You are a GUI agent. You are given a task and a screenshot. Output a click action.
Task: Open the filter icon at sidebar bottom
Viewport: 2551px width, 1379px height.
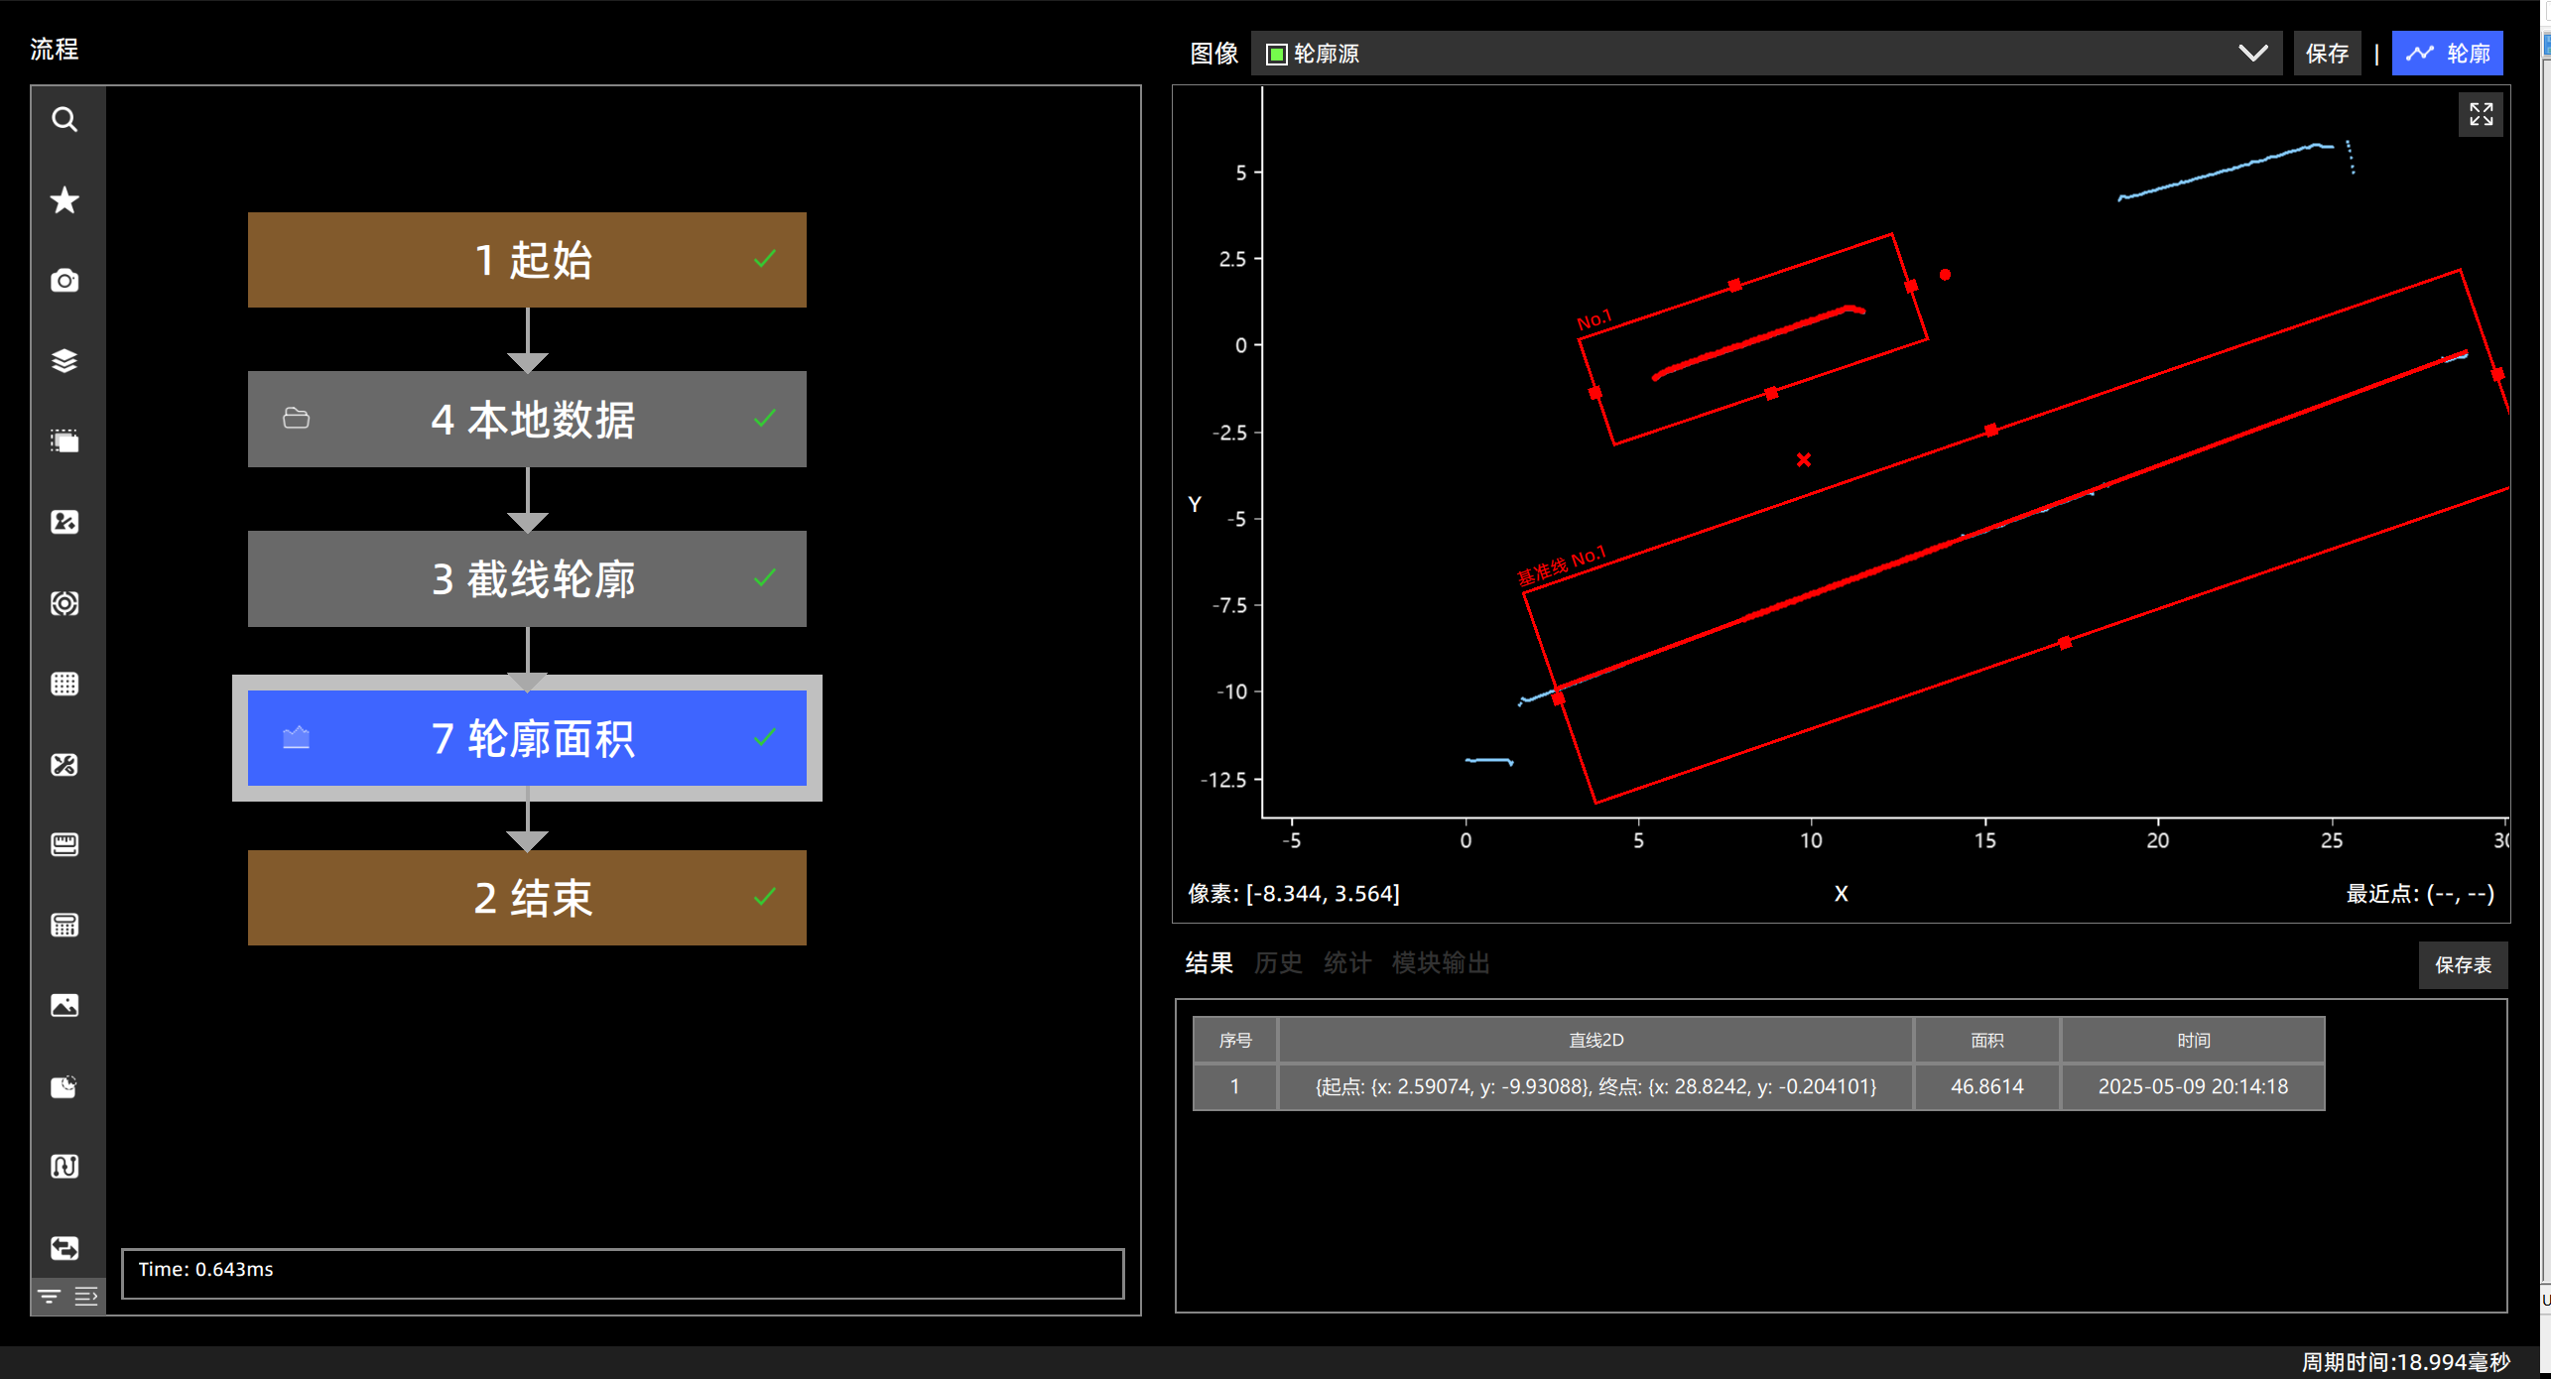tap(49, 1296)
